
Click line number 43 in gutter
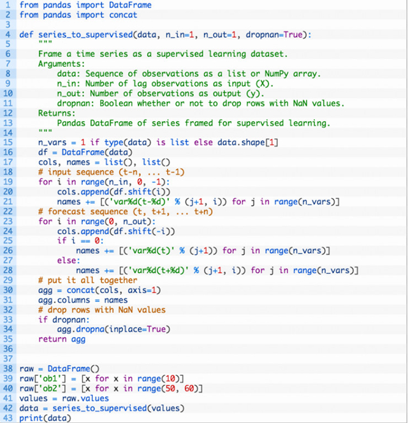(x=8, y=418)
